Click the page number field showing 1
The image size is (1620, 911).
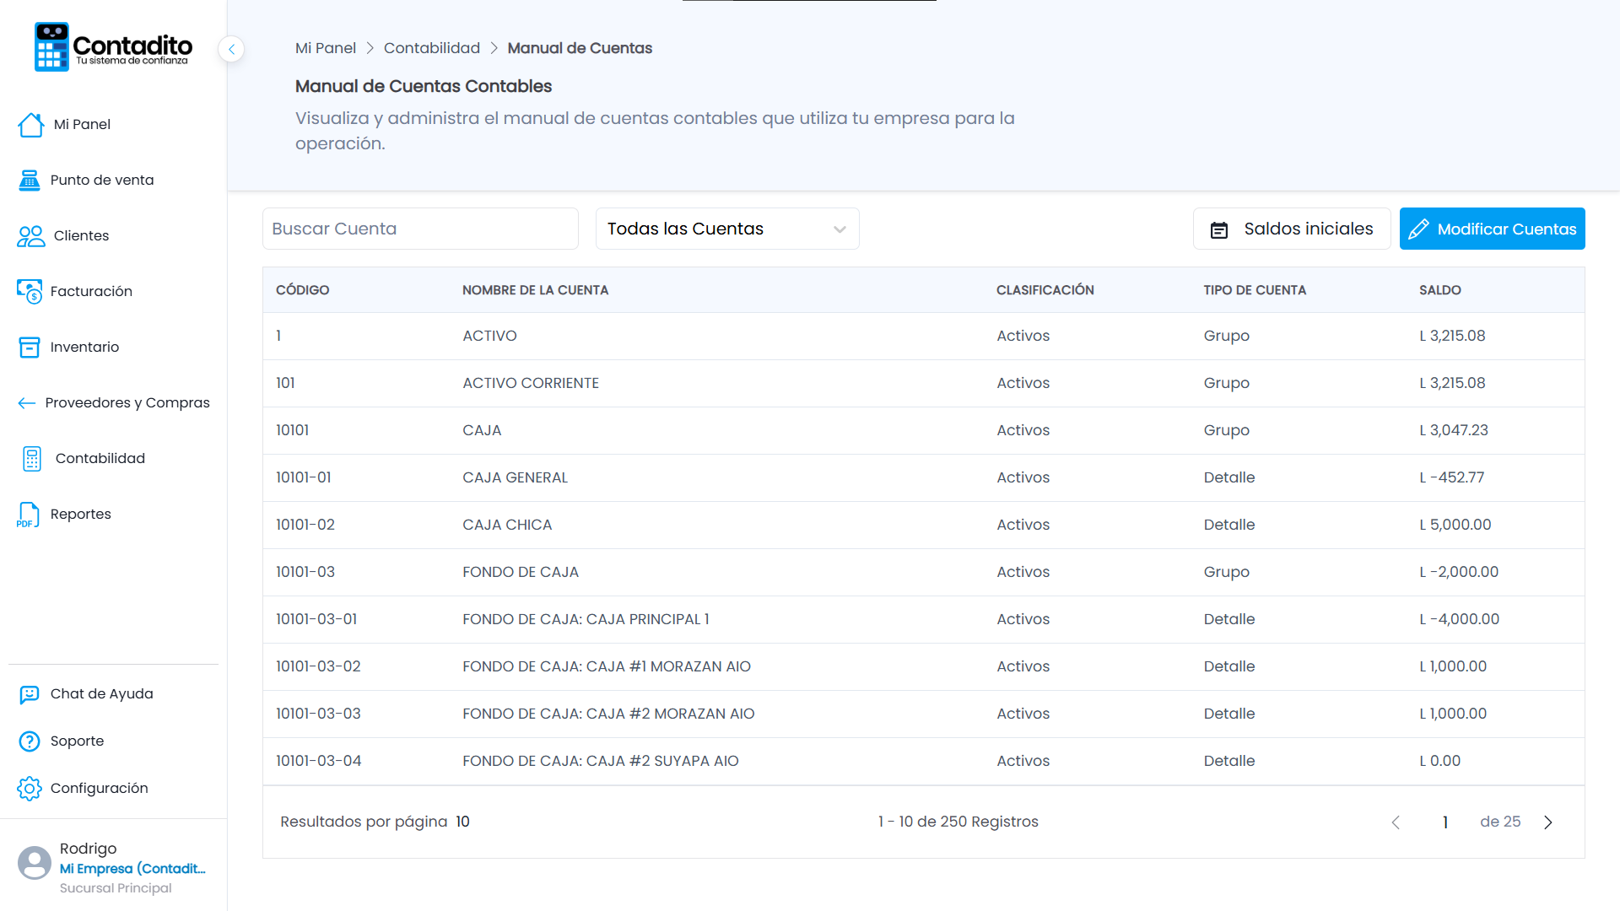click(x=1445, y=822)
